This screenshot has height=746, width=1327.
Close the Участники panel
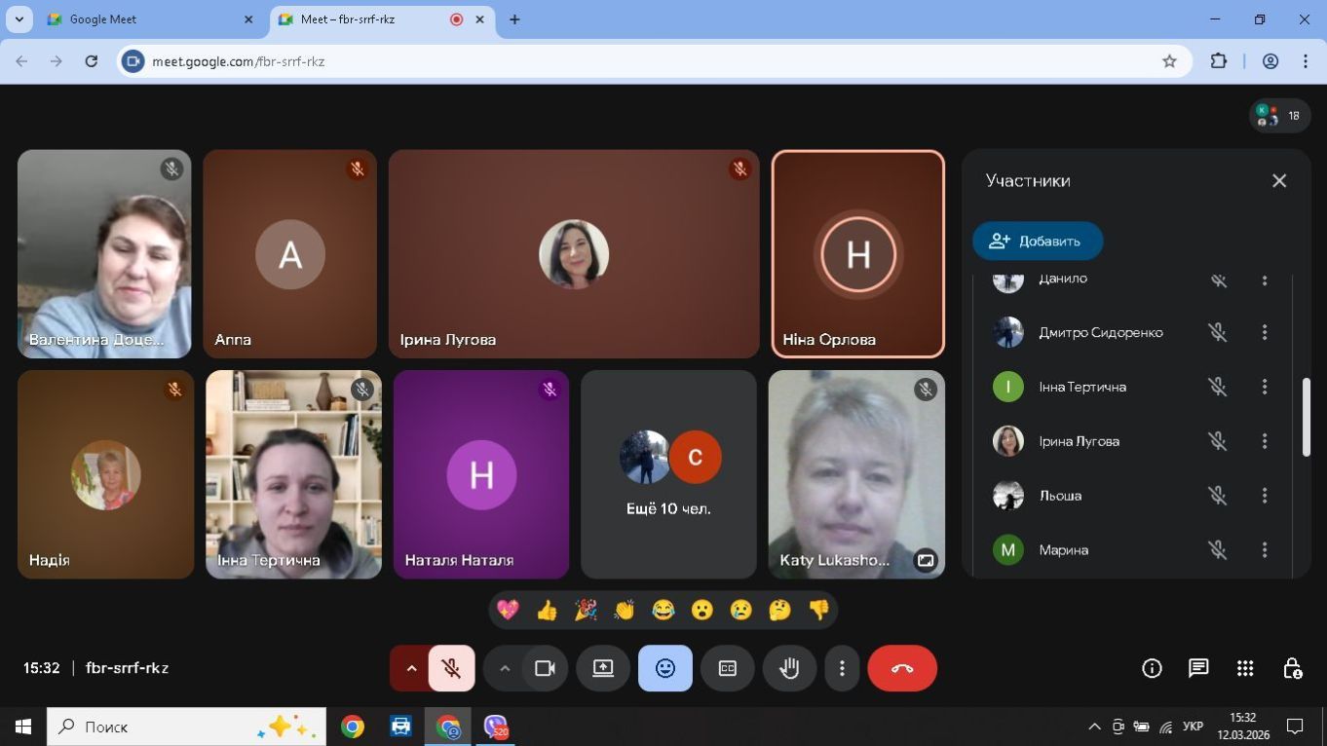point(1279,181)
